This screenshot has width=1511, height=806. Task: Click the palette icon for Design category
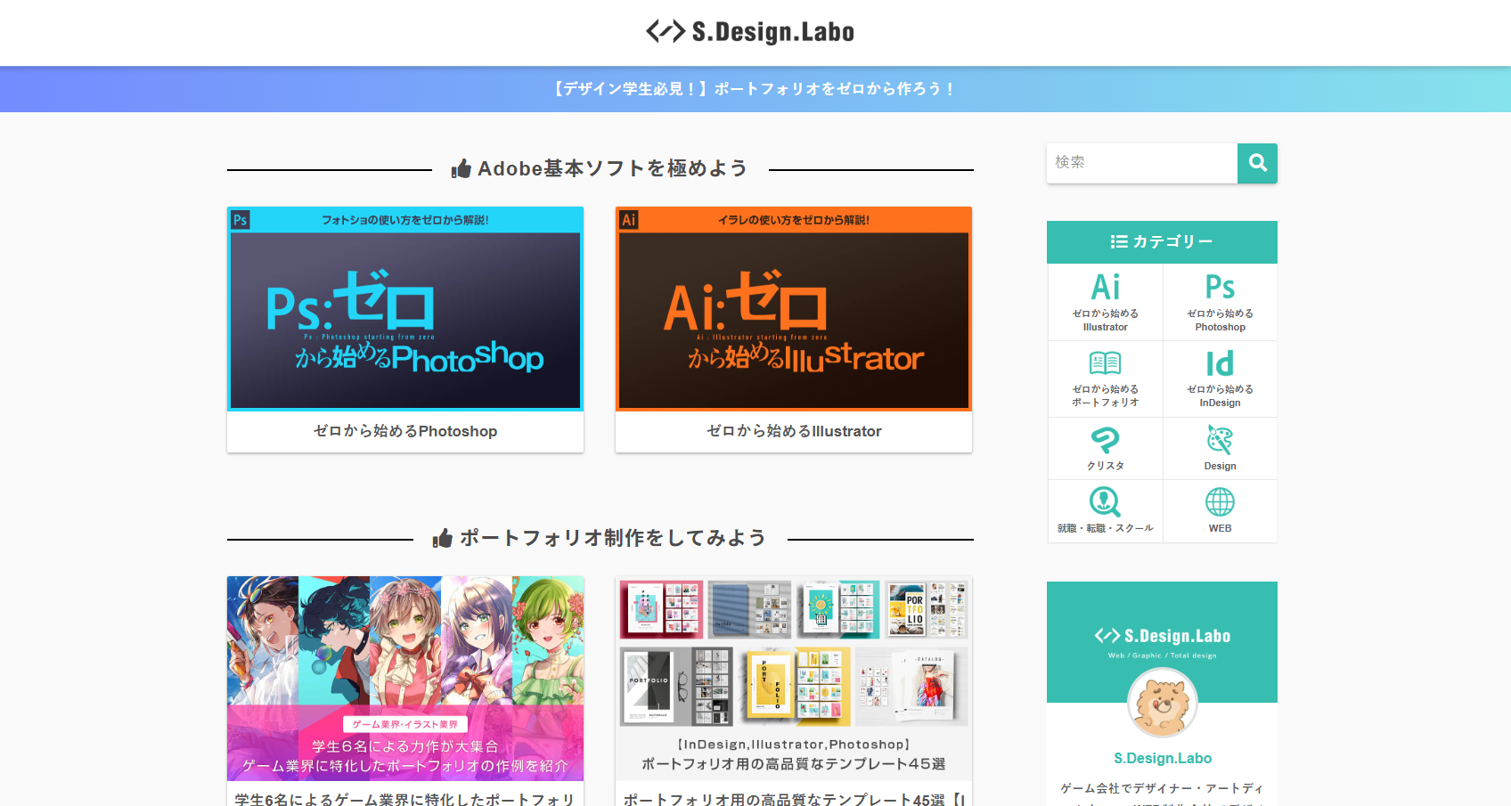coord(1220,441)
